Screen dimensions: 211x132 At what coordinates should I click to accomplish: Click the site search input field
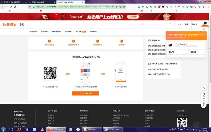click(154, 24)
